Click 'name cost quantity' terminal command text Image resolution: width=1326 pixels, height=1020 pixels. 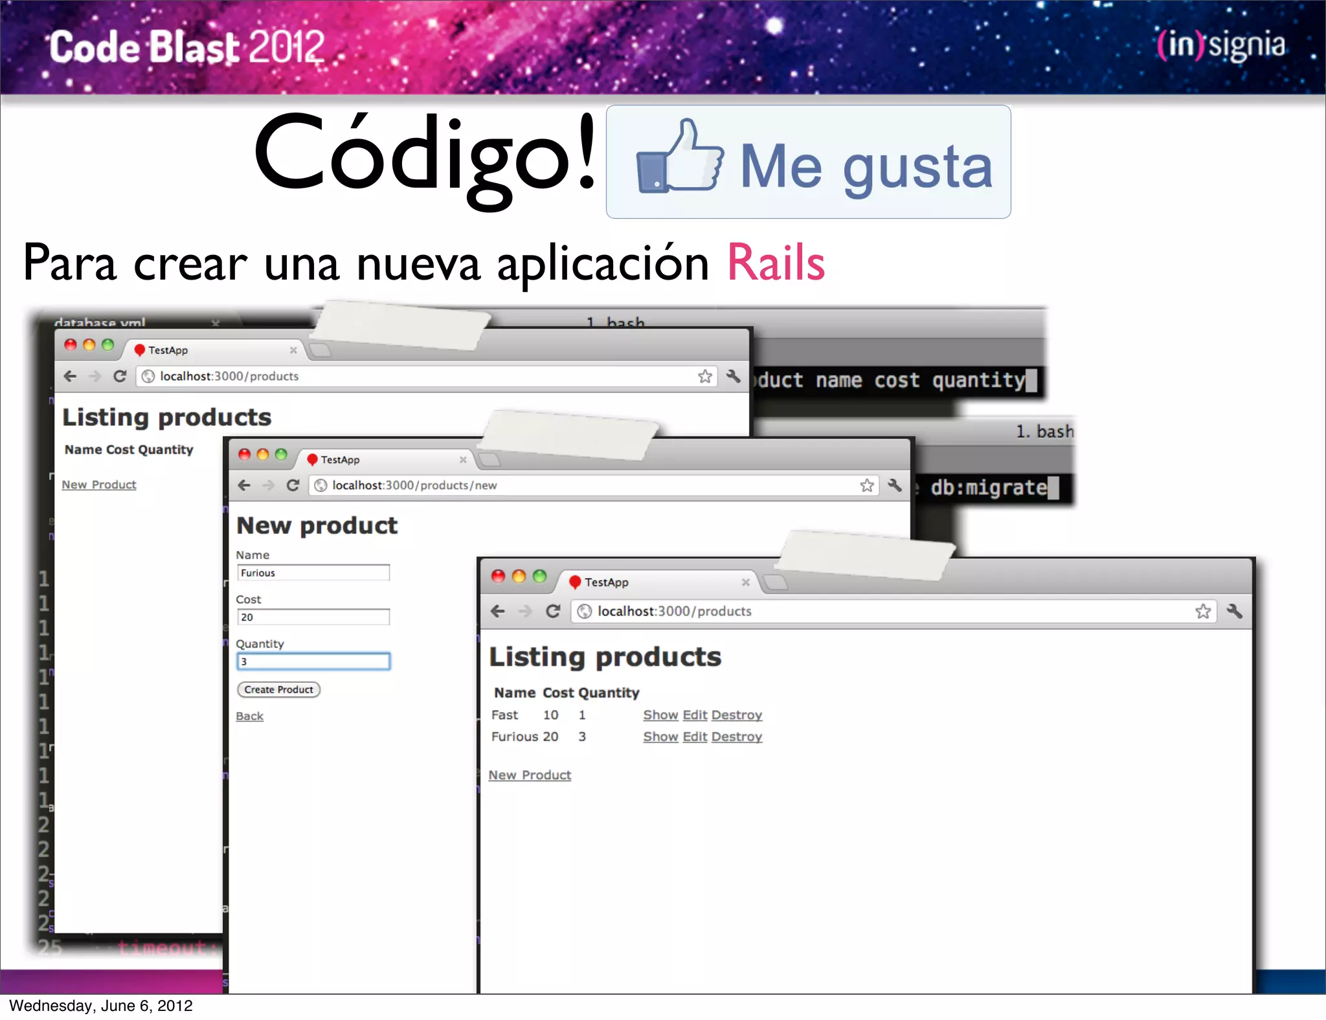[x=920, y=380]
